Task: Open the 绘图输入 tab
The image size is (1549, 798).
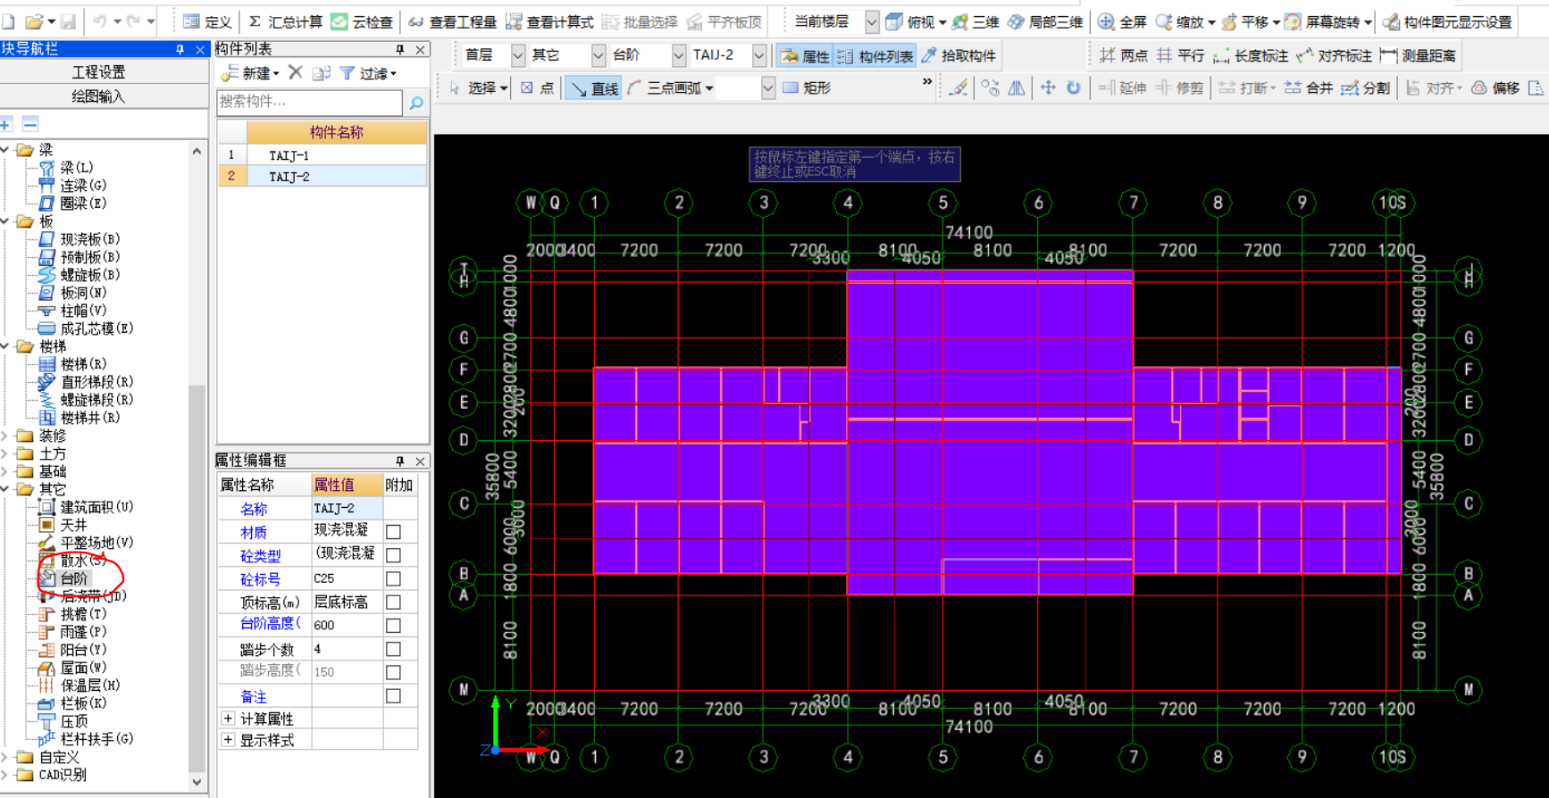Action: coord(98,96)
